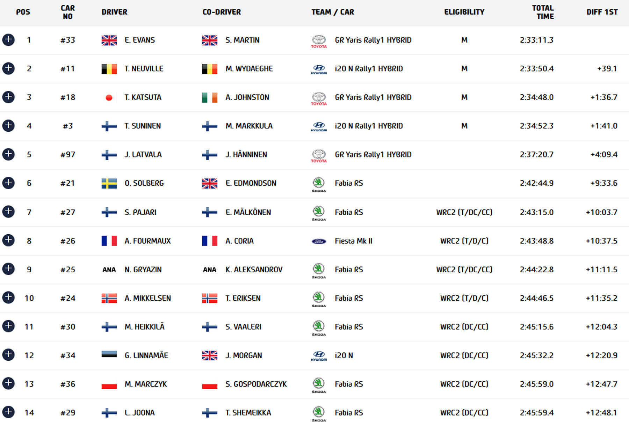Click the Toyota logo in Evans's row
Image resolution: width=629 pixels, height=426 pixels.
click(x=319, y=41)
